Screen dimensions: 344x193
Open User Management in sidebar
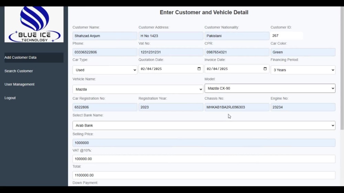[x=20, y=84]
